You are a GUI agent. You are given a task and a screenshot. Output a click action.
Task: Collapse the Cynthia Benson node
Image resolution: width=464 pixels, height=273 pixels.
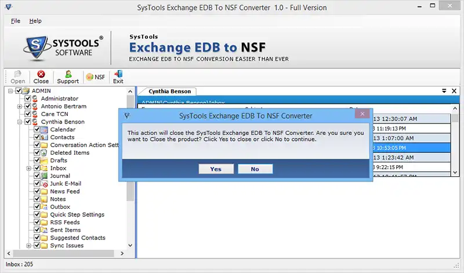click(20, 122)
